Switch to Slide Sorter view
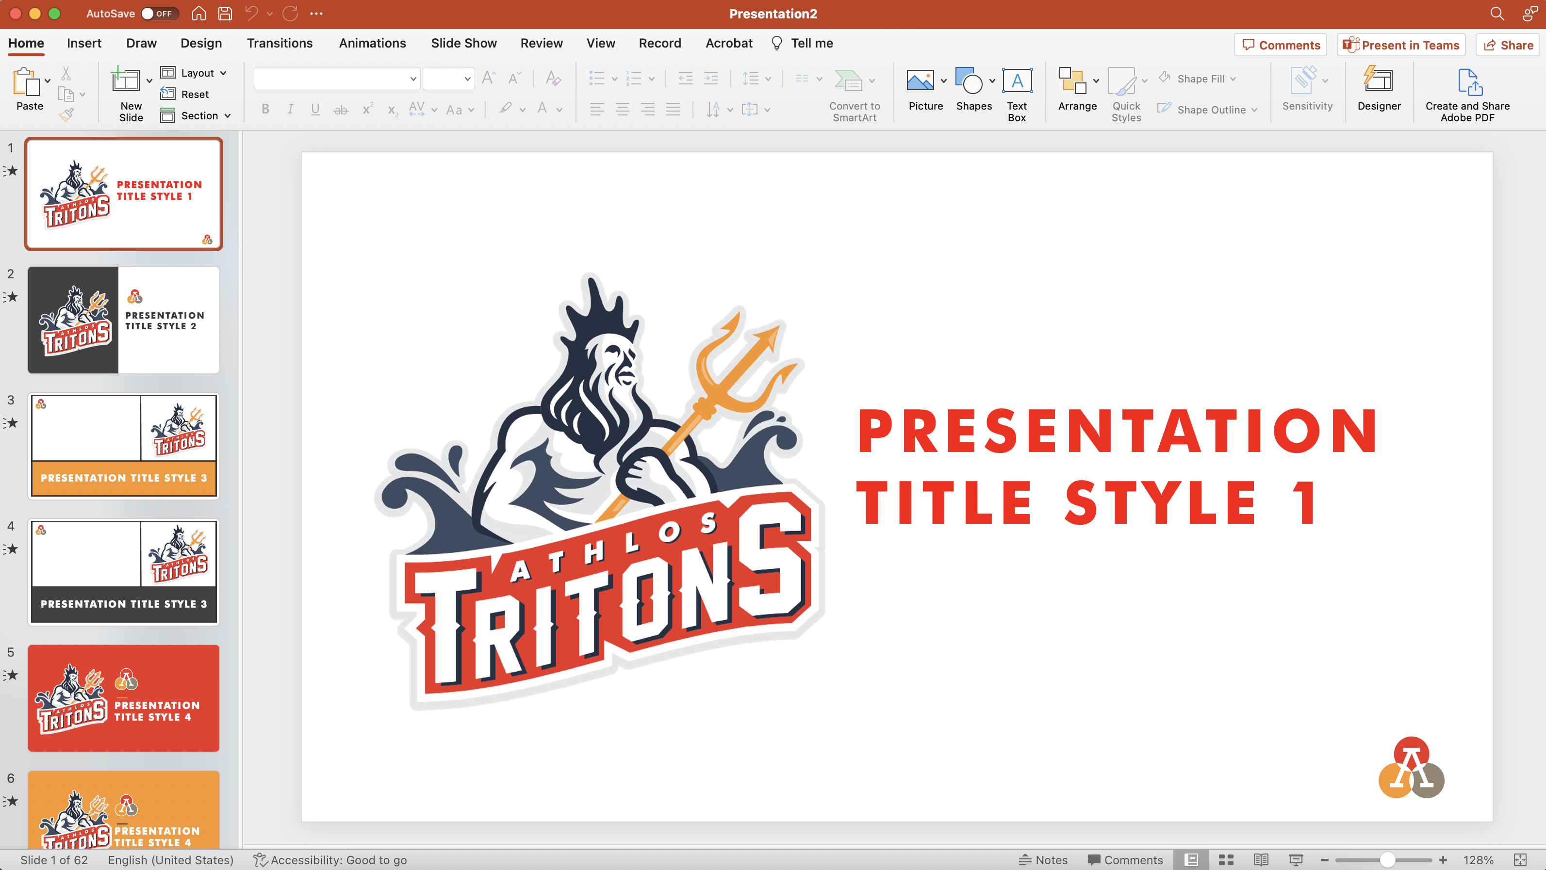 (x=1226, y=860)
